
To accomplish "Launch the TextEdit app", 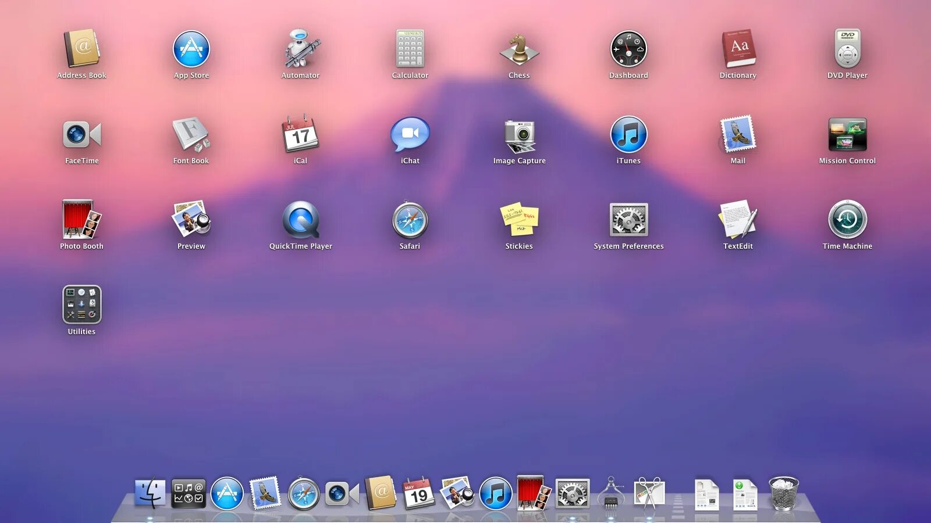I will click(738, 220).
